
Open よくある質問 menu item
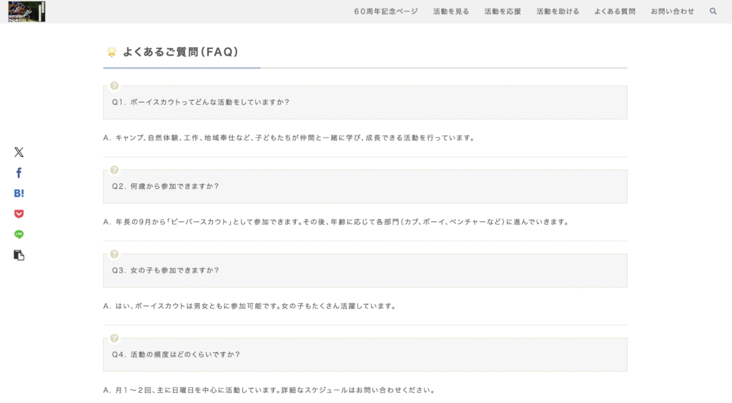[614, 11]
